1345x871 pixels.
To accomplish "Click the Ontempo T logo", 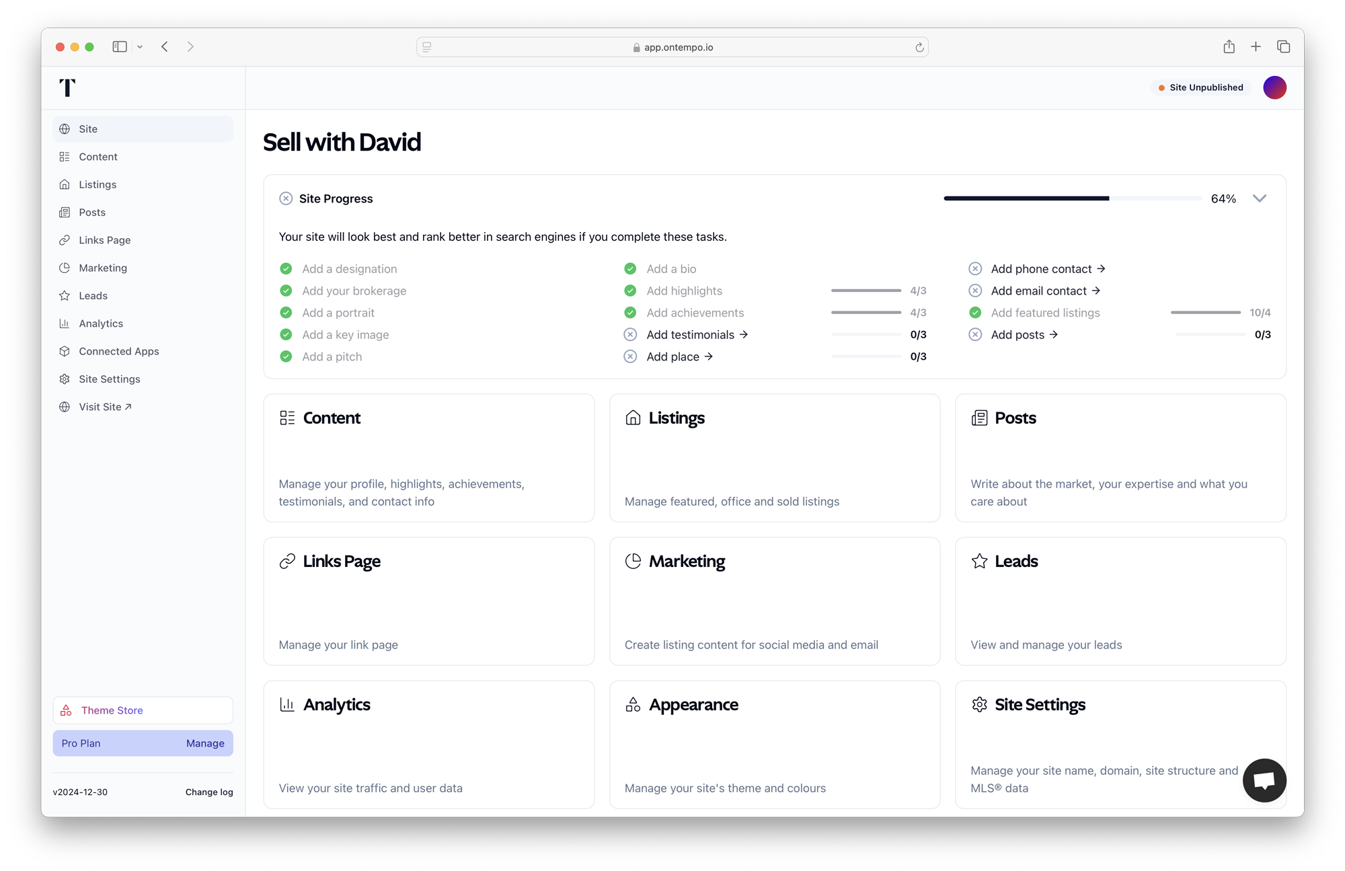I will pyautogui.click(x=67, y=87).
